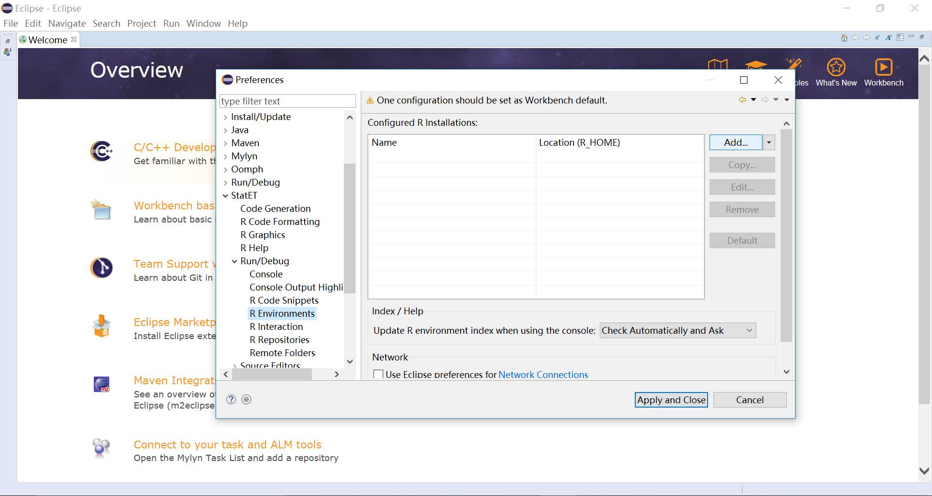This screenshot has height=496, width=932.
Task: Click the Welcome view Home icon
Action: (844, 38)
